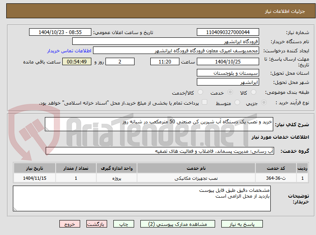This screenshot has height=235, width=316.
Task: Click the ردیف column header
Action: pos(302,168)
